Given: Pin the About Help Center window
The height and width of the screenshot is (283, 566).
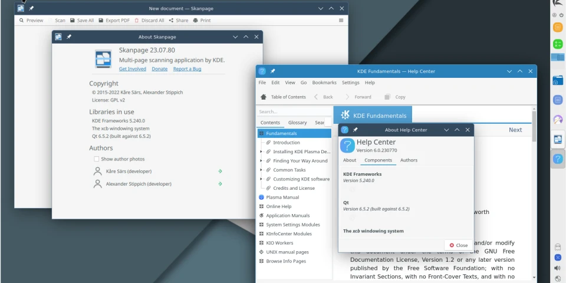Looking at the screenshot, I should [355, 130].
